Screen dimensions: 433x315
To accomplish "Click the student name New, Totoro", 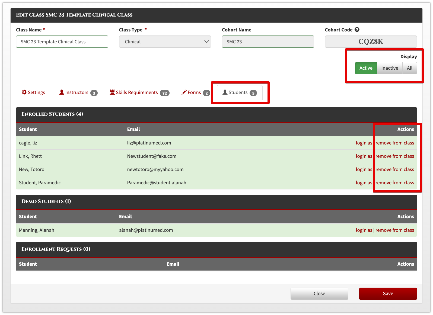I will pyautogui.click(x=31, y=169).
